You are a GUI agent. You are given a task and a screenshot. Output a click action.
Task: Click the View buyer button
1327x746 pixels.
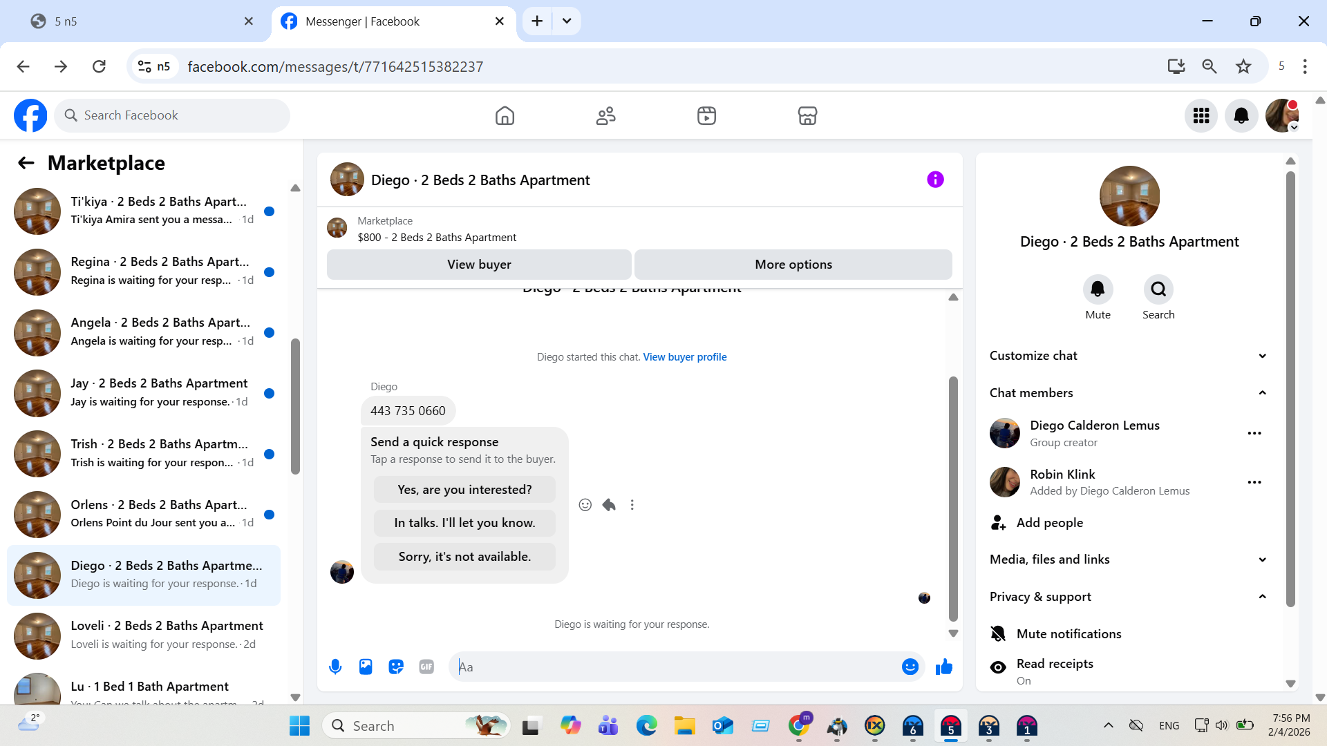[x=479, y=265]
